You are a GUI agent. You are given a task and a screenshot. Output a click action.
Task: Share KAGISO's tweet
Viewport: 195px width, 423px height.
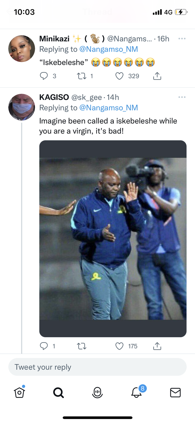[x=157, y=346]
